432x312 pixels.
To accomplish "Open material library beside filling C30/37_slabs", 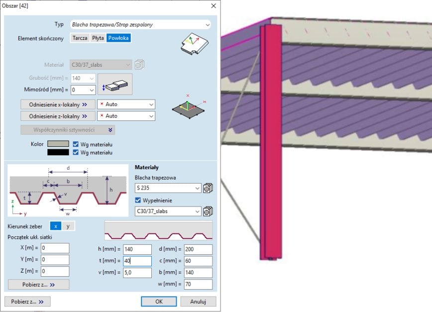I will [208, 211].
